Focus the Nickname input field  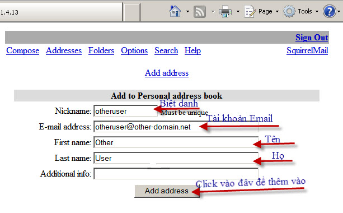point(125,111)
